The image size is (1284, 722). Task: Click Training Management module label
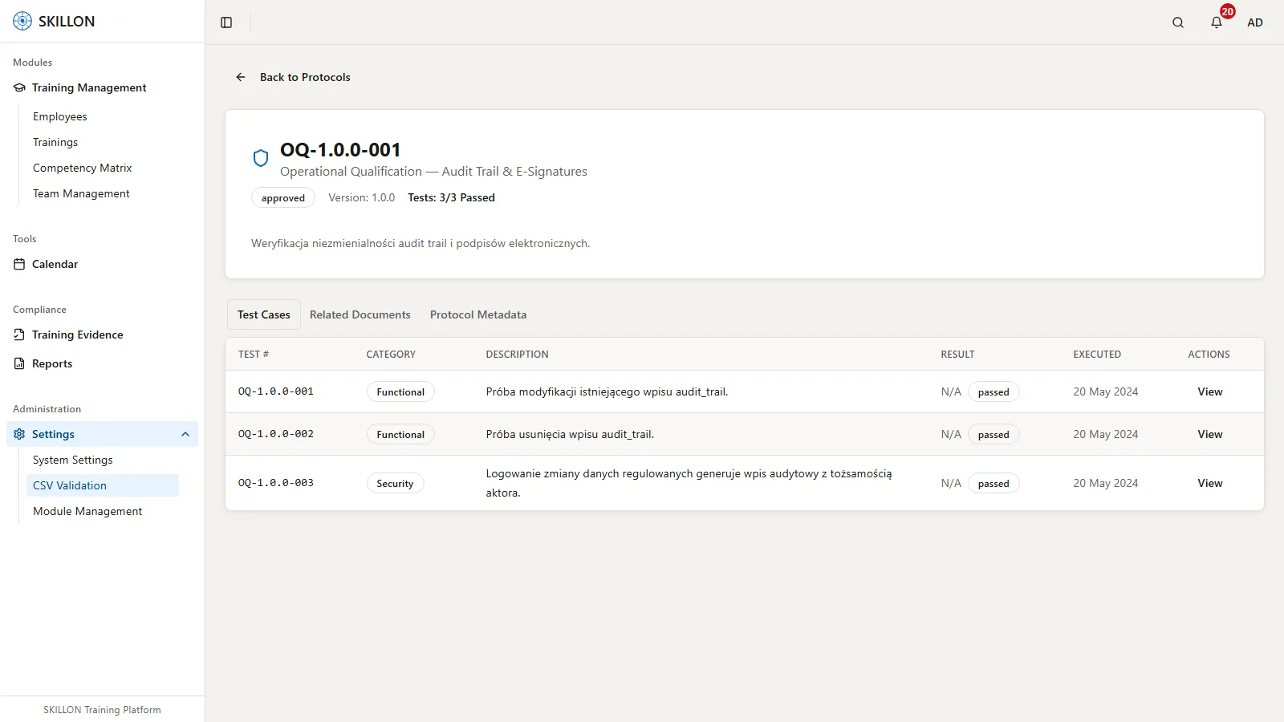89,87
